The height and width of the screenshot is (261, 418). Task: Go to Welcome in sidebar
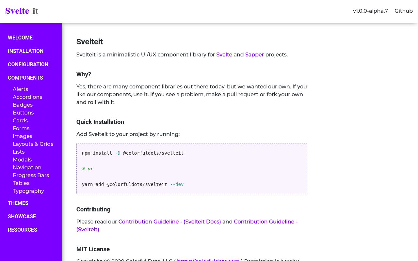click(x=20, y=38)
